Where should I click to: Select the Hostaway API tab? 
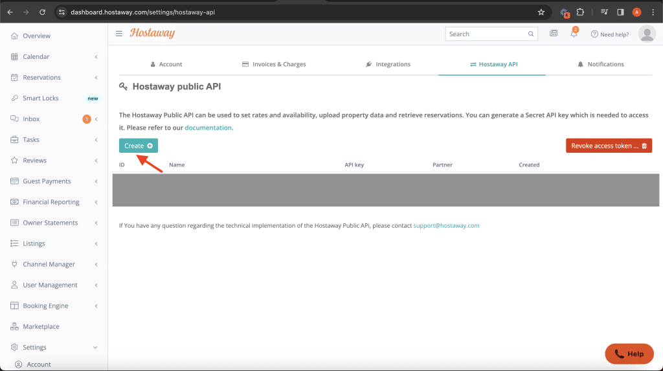pyautogui.click(x=493, y=64)
